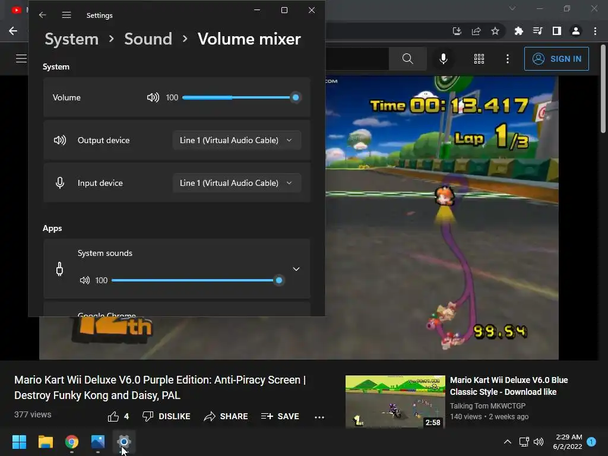The height and width of the screenshot is (456, 608).
Task: Start YouTube voice search with microphone
Action: pos(443,59)
